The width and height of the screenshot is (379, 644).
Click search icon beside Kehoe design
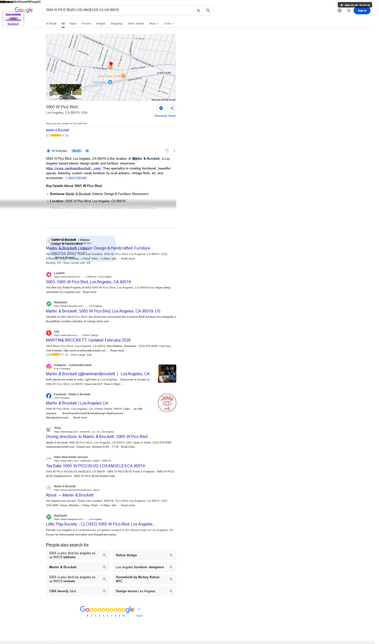[173, 561]
